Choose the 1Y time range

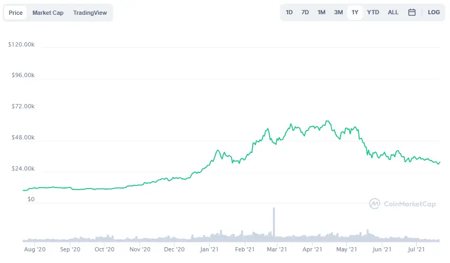point(355,12)
